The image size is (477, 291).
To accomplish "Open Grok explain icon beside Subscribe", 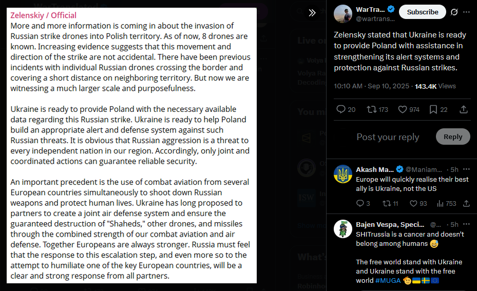I will point(454,12).
